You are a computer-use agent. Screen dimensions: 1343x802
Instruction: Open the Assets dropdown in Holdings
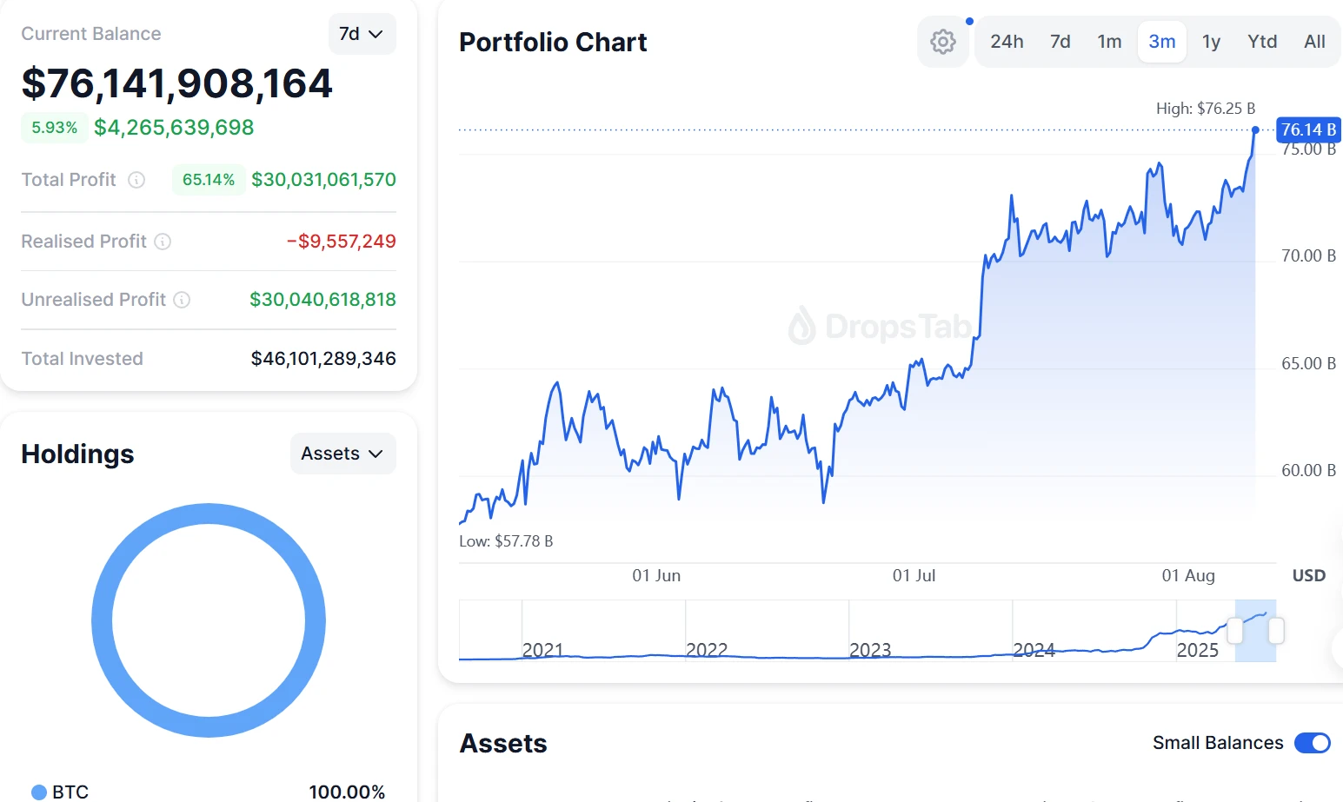(342, 453)
